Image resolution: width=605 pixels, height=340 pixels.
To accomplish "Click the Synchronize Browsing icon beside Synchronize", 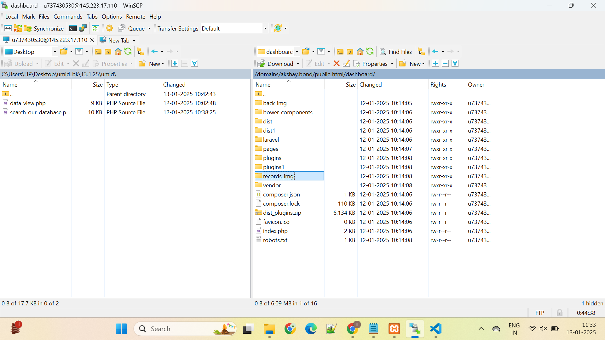I will 18,28.
